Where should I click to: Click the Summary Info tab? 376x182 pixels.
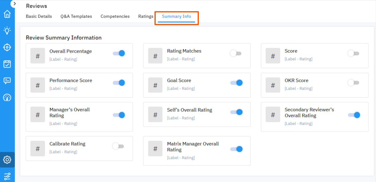pyautogui.click(x=177, y=16)
